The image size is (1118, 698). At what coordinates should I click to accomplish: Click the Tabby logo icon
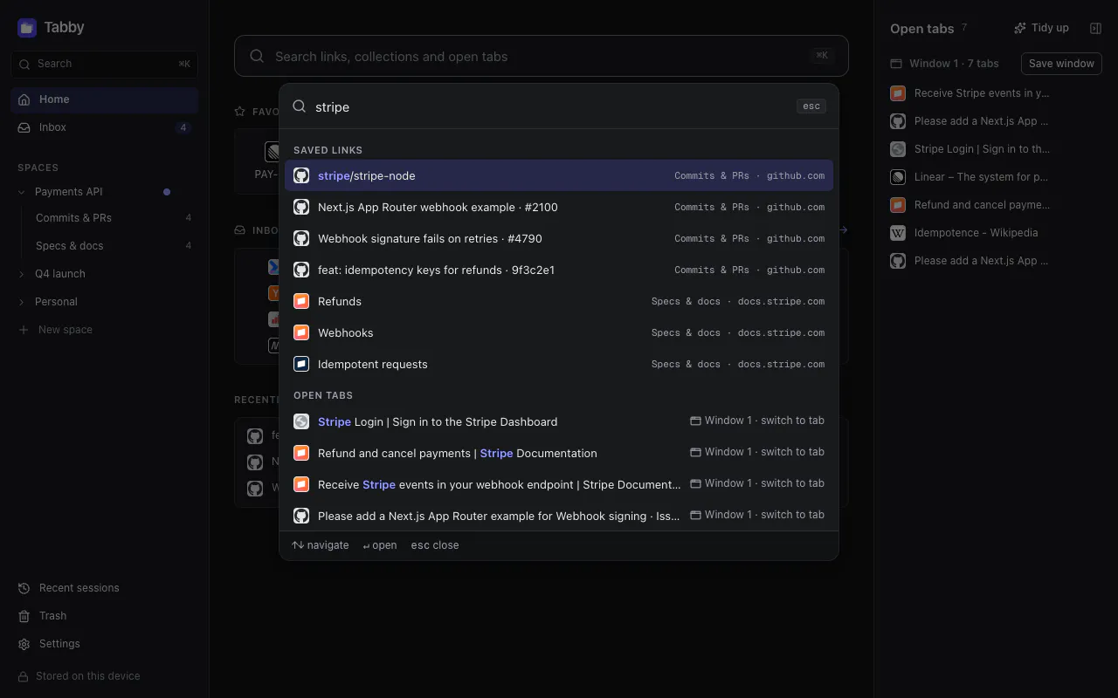pyautogui.click(x=27, y=28)
